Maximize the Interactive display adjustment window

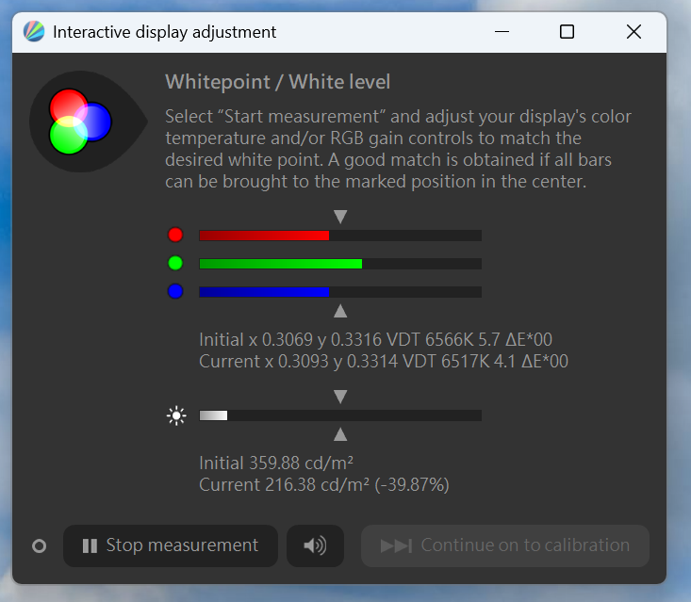pyautogui.click(x=567, y=32)
